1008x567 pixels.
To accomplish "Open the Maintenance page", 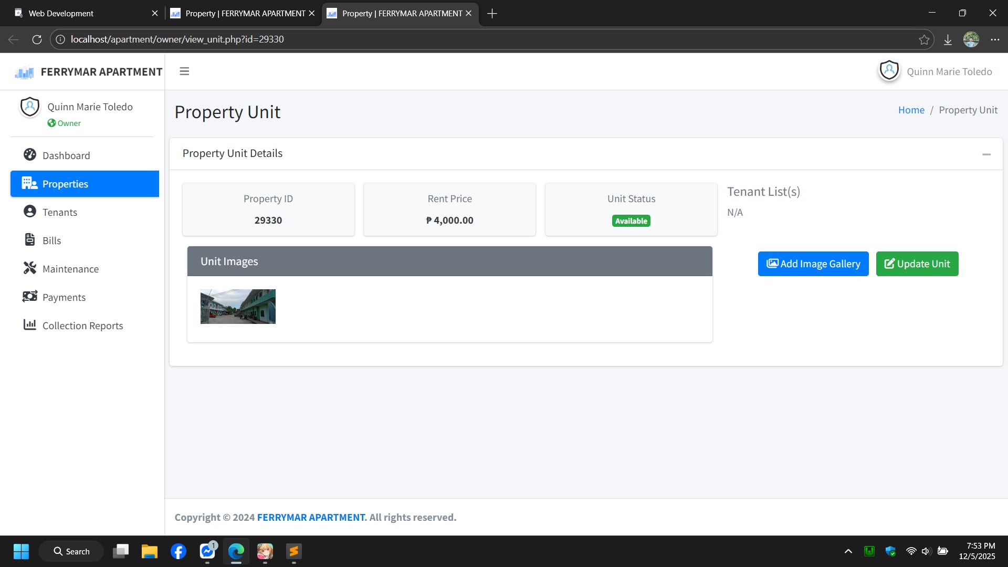I will [70, 269].
